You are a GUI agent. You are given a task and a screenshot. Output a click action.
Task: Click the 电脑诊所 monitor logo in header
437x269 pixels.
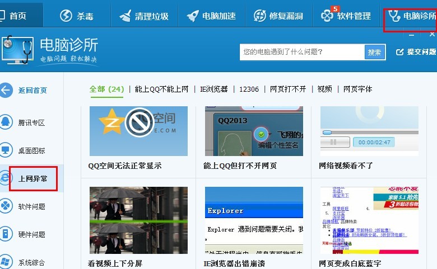pos(17,50)
